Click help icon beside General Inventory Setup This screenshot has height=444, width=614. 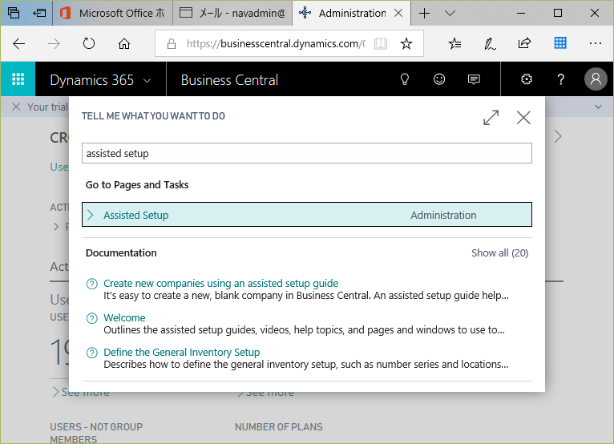(92, 353)
